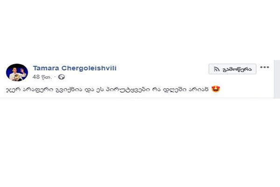Click the Tamara Chergoleishvili name link
Screen dimensions: 280x187
(75, 68)
